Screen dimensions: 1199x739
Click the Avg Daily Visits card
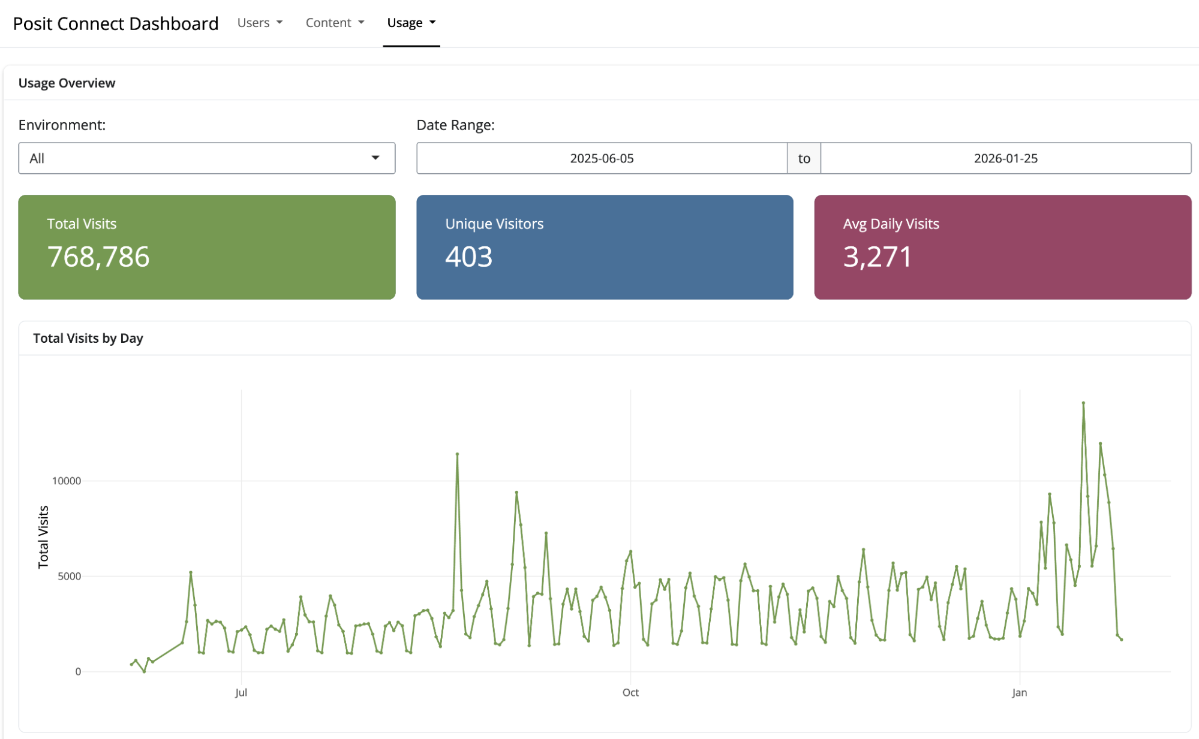coord(1002,247)
